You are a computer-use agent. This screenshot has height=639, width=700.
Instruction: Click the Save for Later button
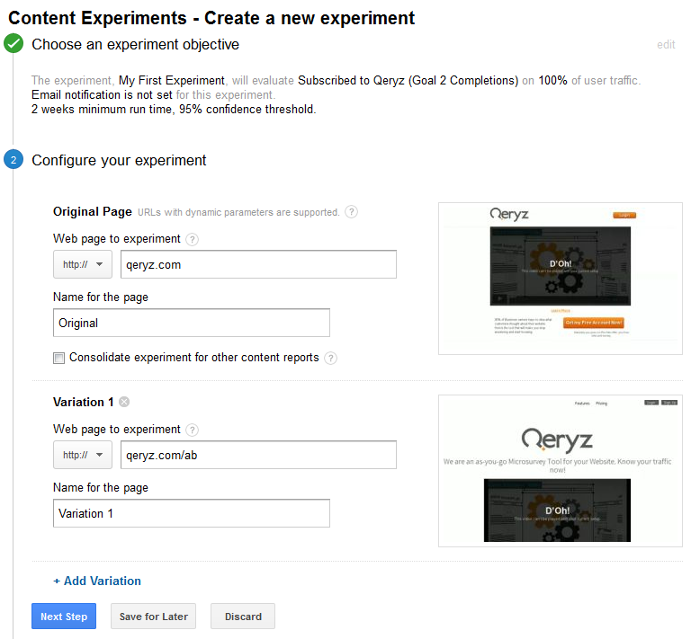154,617
